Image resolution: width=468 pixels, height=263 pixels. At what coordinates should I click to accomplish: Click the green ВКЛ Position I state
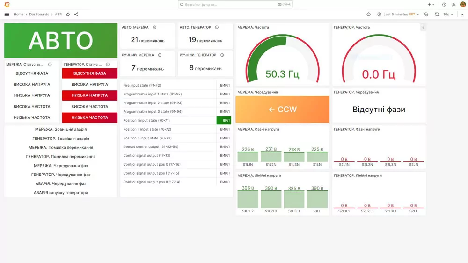(224, 120)
